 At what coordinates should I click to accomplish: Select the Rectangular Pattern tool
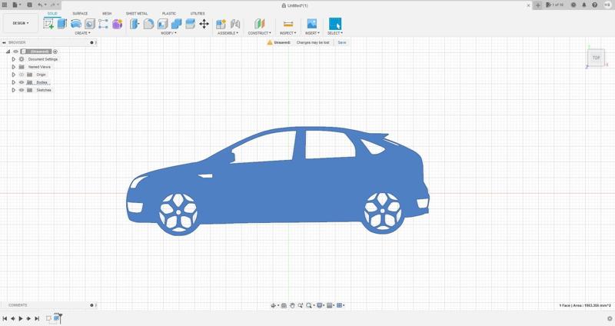click(103, 24)
